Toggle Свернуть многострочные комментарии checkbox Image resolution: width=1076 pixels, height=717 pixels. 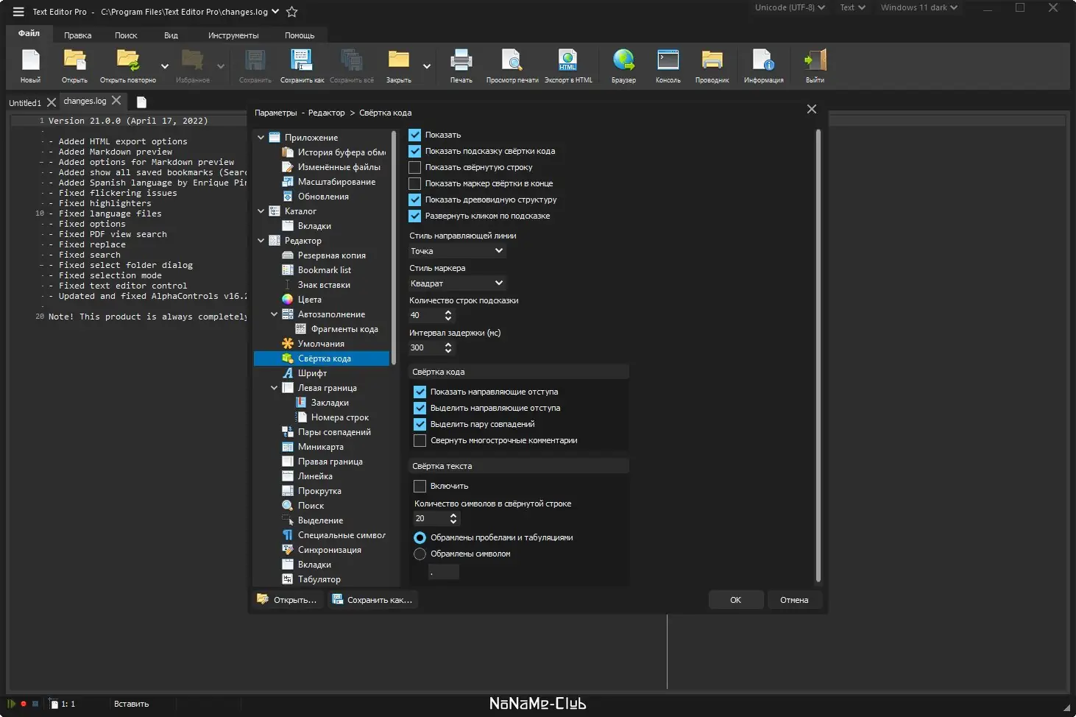click(x=420, y=440)
